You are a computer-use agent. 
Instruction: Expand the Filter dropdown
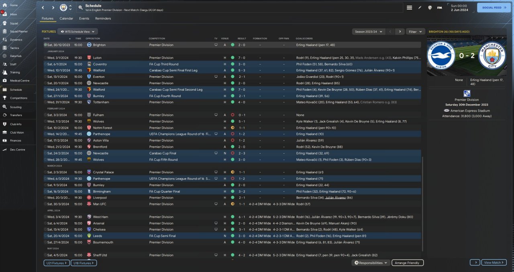(x=415, y=31)
